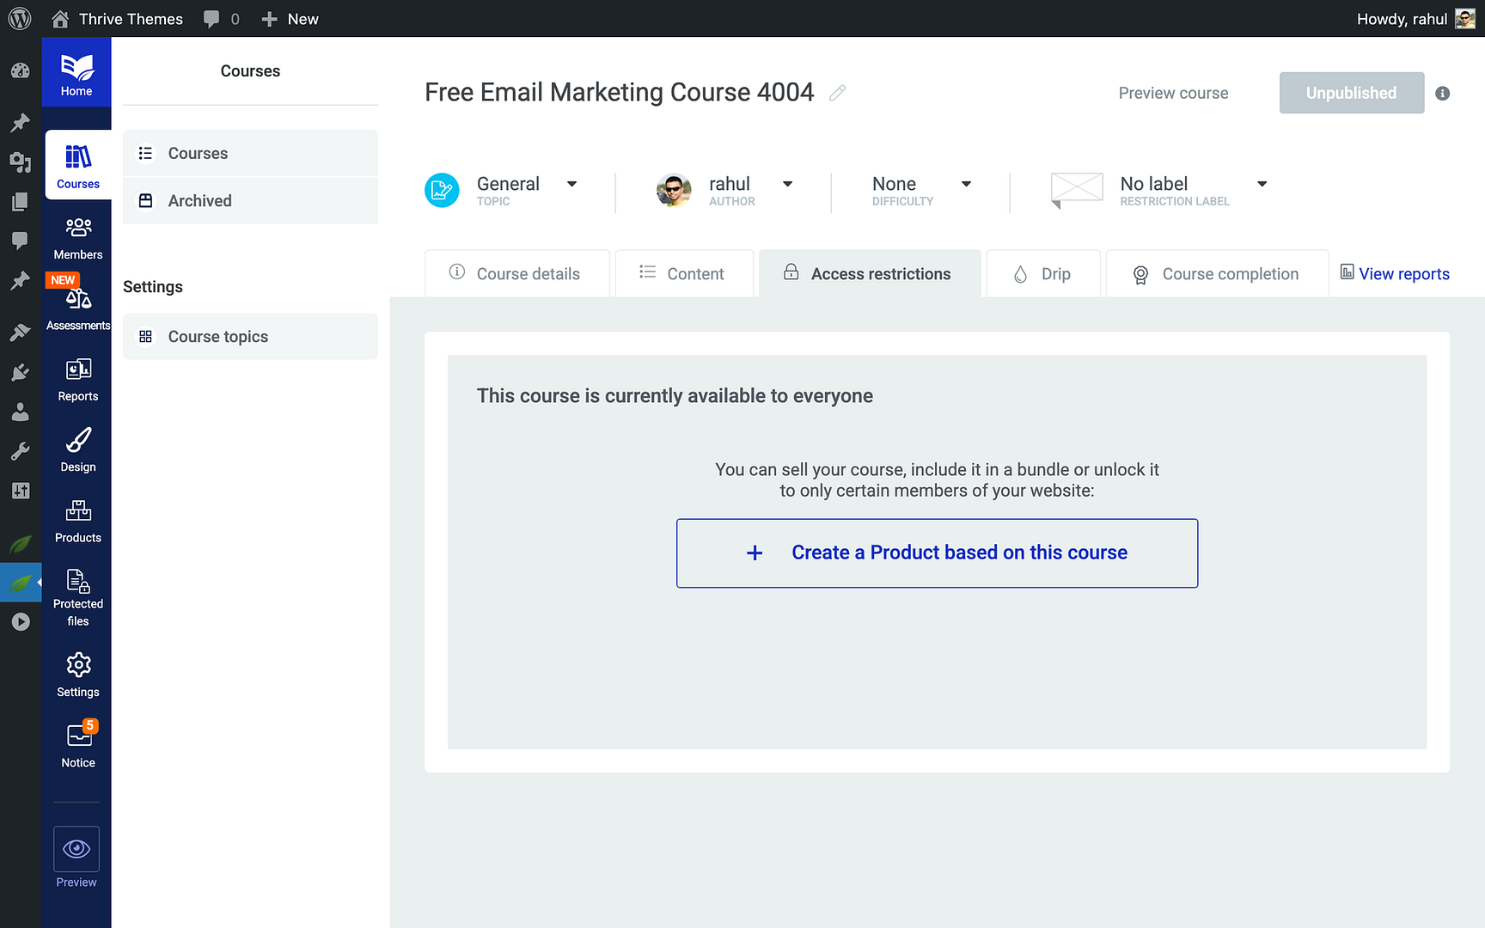Expand the rahul author dropdown
This screenshot has height=928, width=1485.
[x=787, y=184]
